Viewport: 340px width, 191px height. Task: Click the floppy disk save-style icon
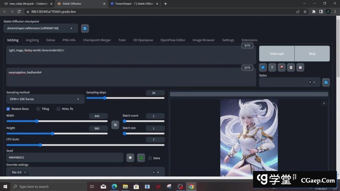pyautogui.click(x=300, y=67)
